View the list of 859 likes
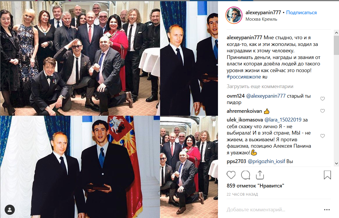Image resolution: width=339 pixels, height=218 pixels. pos(255,186)
